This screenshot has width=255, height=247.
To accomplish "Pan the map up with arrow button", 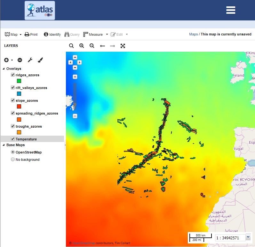I will click(x=75, y=57).
